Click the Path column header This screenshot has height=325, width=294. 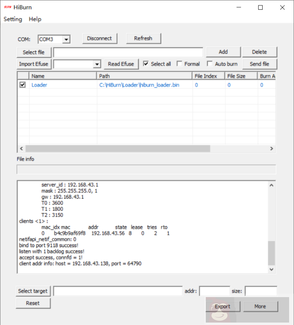[x=144, y=76]
